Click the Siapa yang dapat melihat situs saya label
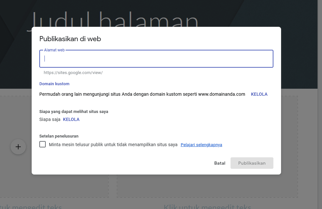This screenshot has height=209, width=322. click(x=74, y=111)
